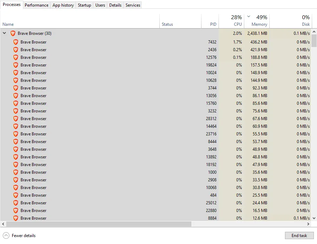Click the Brave icon for PID 28312
Screen dimensions: 317x244
tap(16, 119)
